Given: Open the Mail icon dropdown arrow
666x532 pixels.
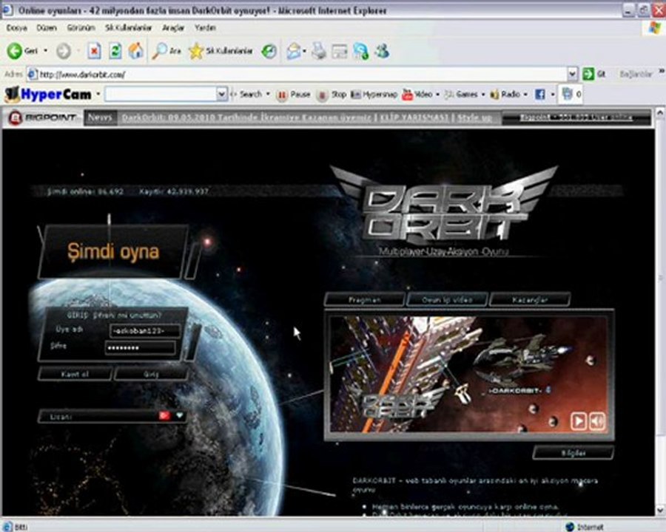Looking at the screenshot, I should click(305, 51).
